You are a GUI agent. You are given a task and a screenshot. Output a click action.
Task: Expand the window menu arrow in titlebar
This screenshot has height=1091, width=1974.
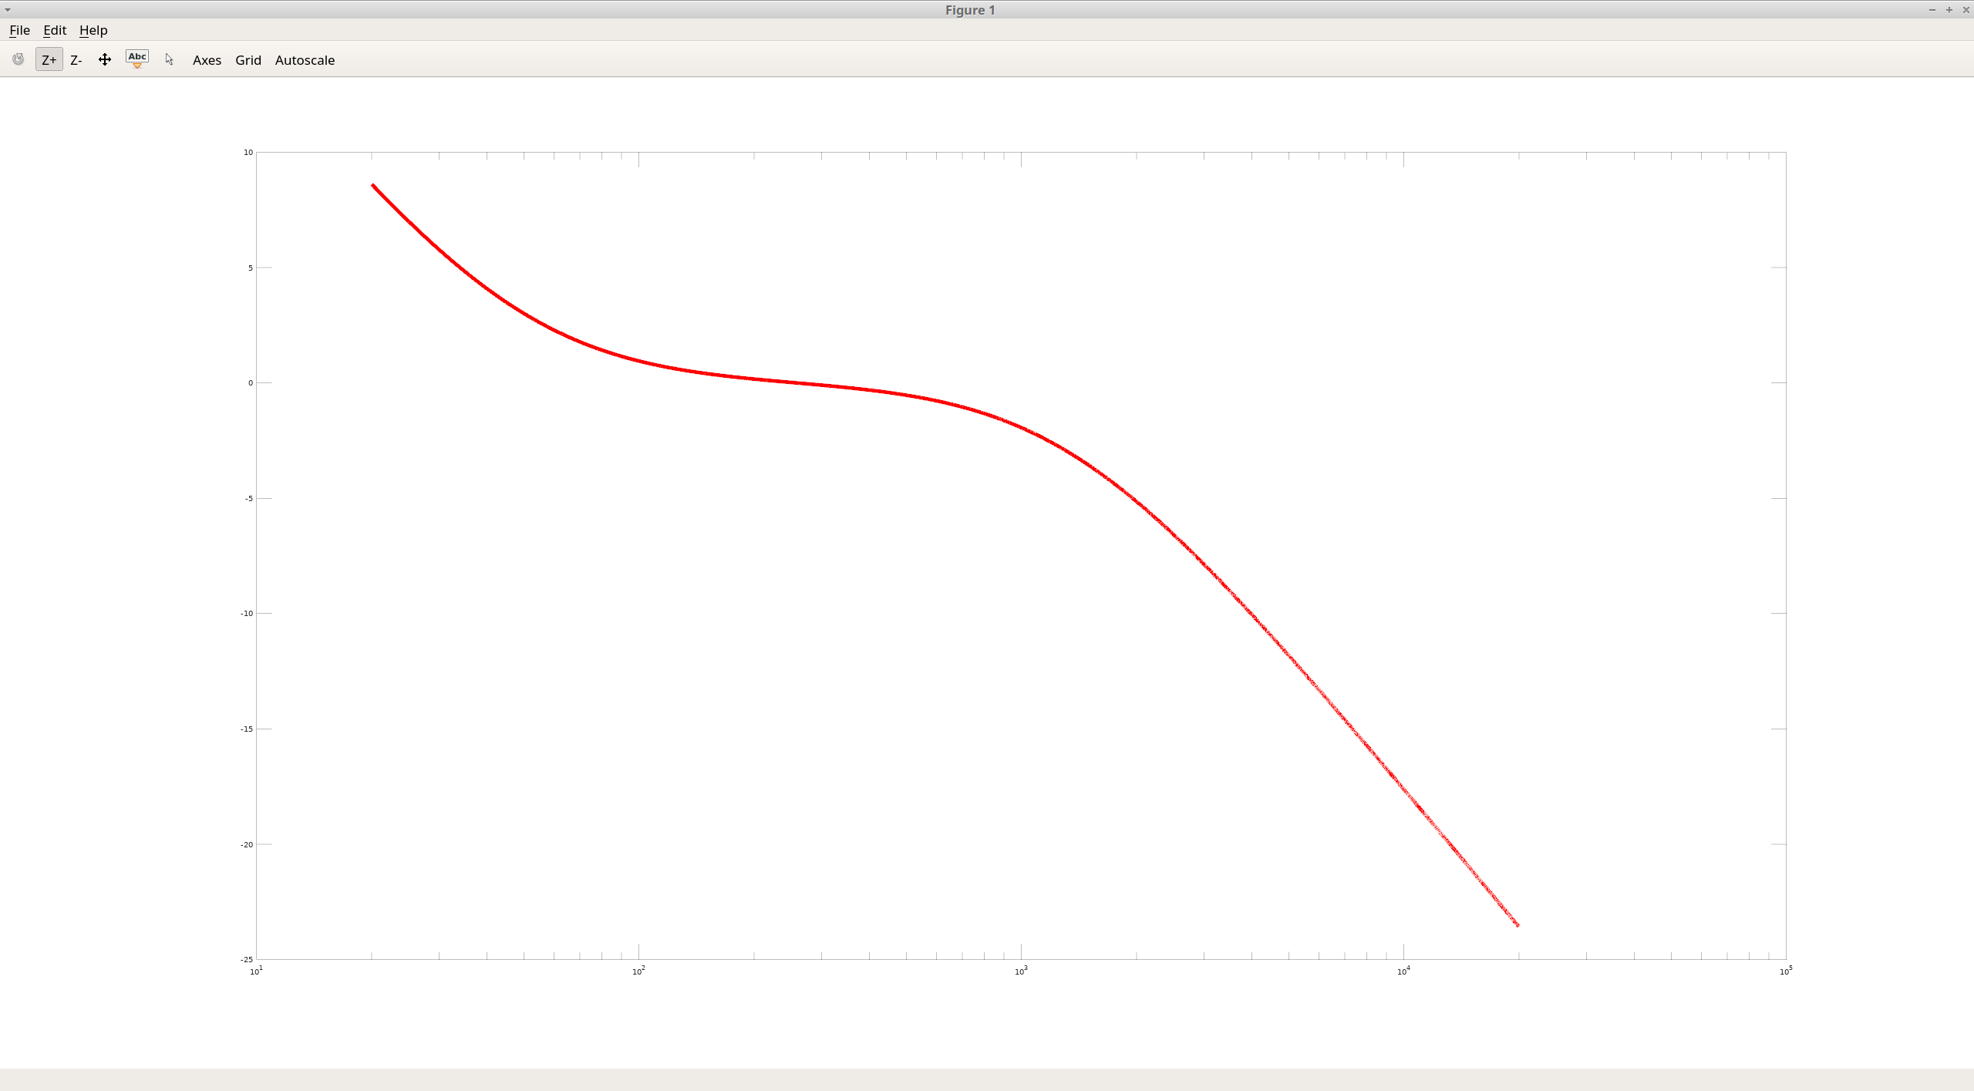[8, 10]
